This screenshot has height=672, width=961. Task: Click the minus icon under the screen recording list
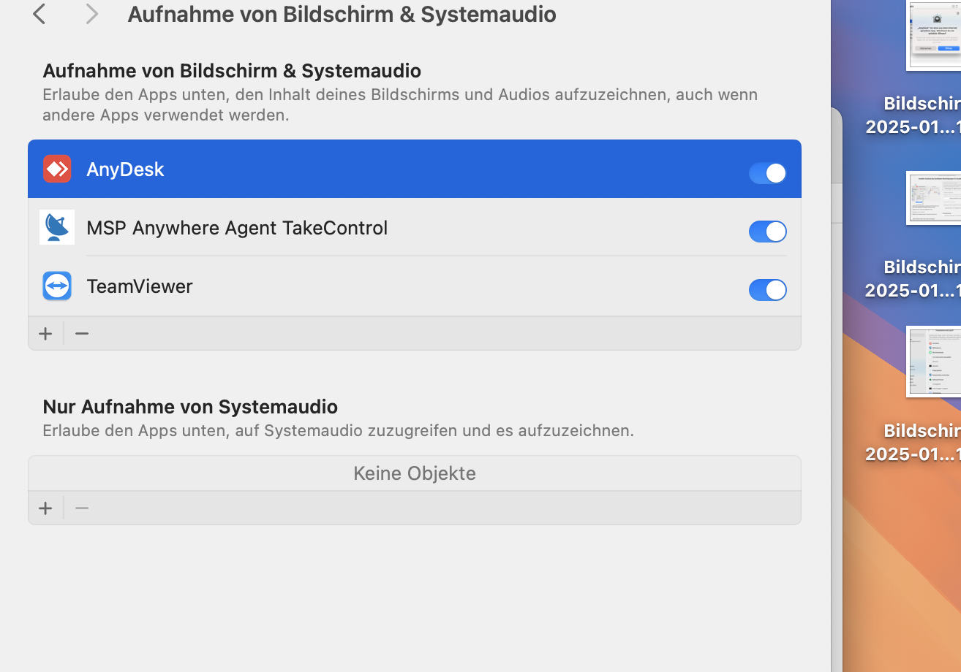tap(81, 333)
